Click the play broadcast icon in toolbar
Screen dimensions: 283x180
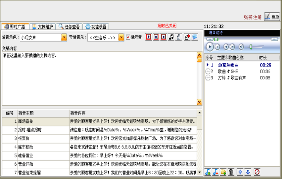(149, 37)
